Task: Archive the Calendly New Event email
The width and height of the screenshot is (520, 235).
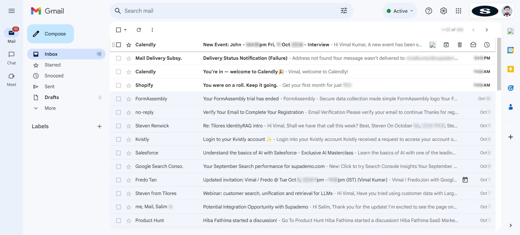Action: pos(446,45)
